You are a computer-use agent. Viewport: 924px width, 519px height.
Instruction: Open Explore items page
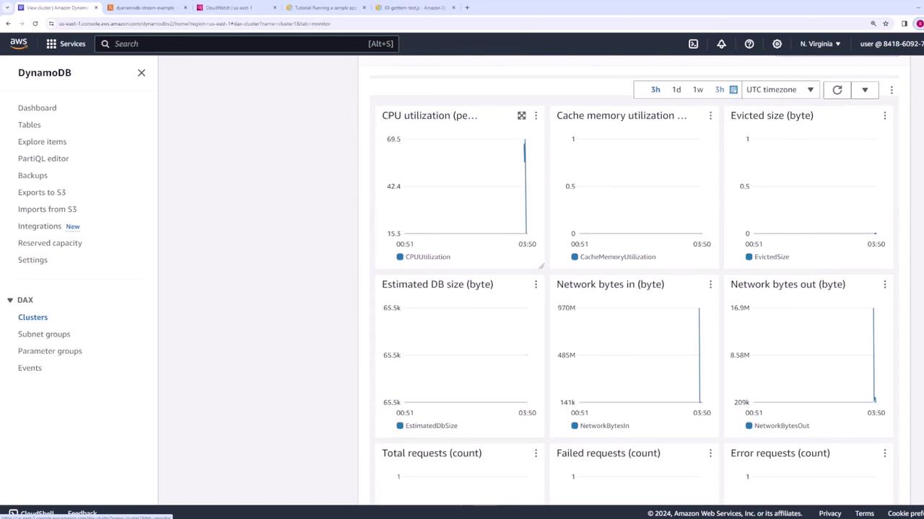42,142
